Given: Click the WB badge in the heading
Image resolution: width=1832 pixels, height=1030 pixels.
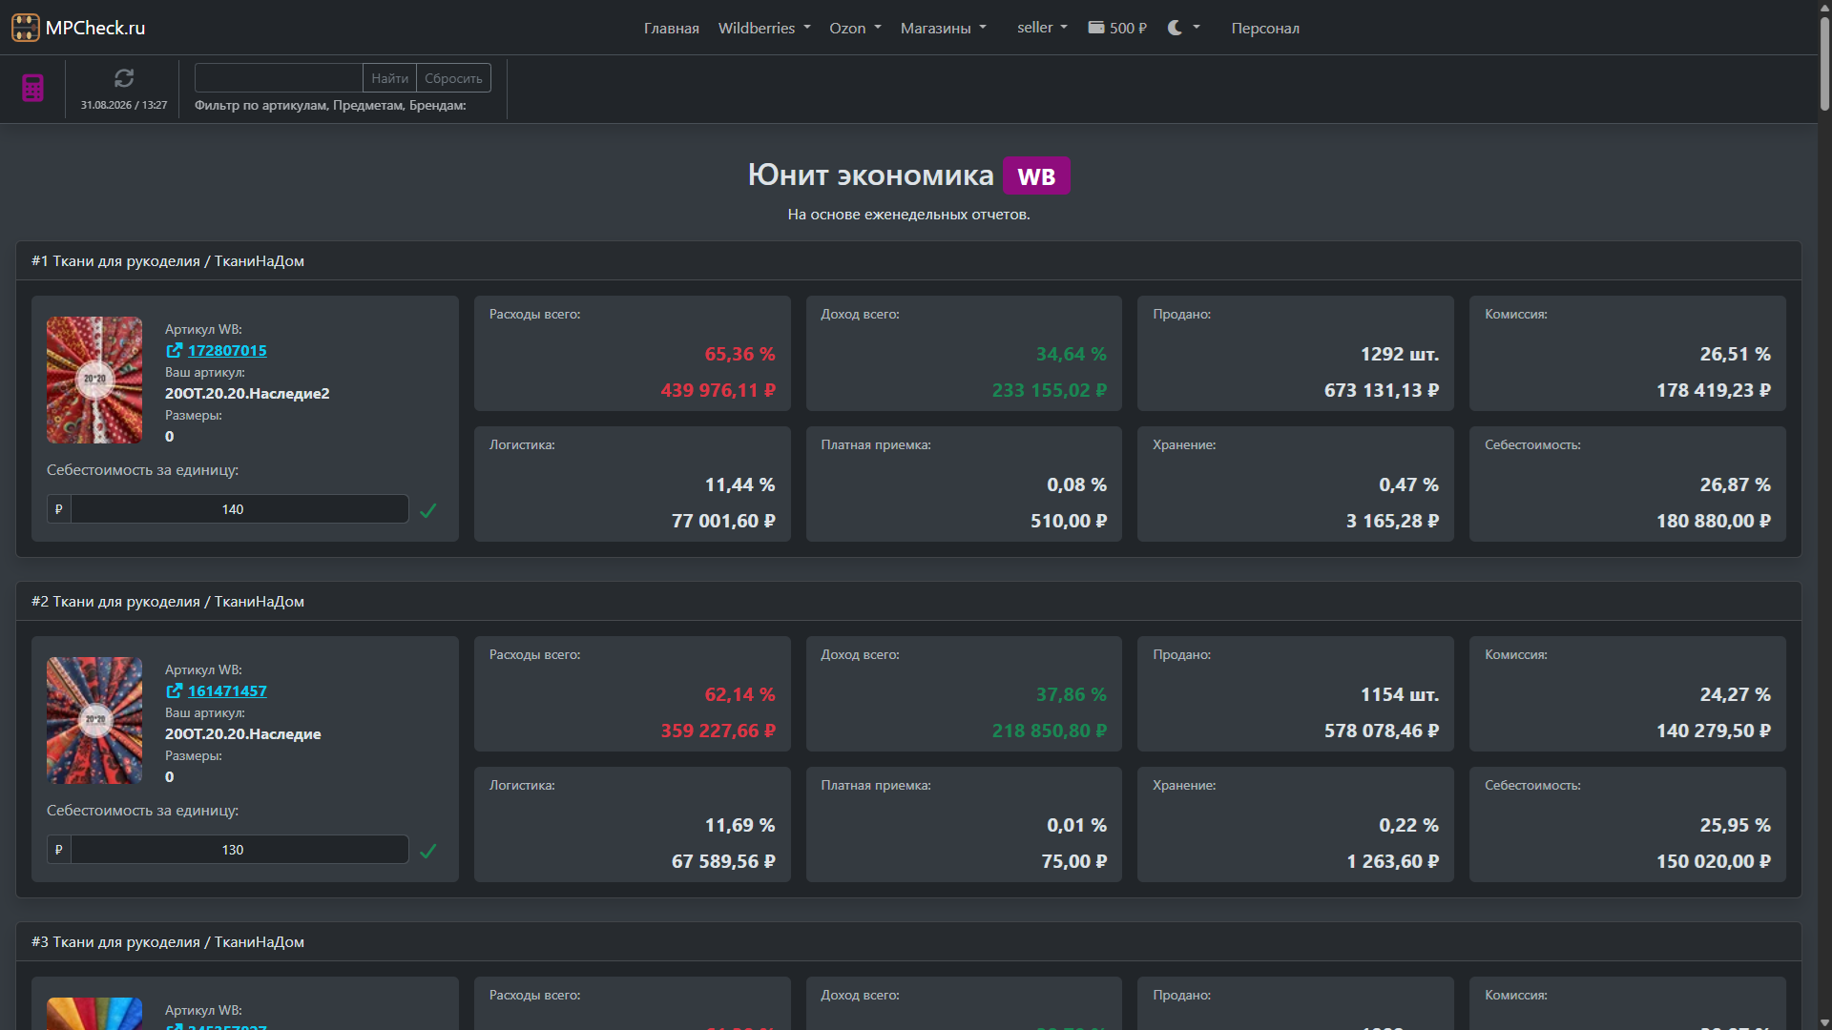Looking at the screenshot, I should (1036, 175).
